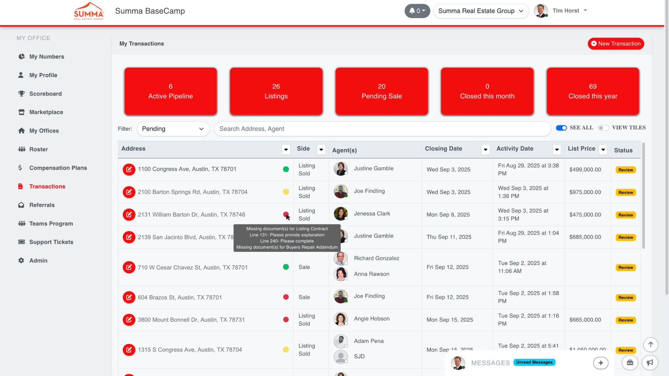
Task: Click the green status dot for 710 W Cesar Chavez
Action: click(x=286, y=267)
